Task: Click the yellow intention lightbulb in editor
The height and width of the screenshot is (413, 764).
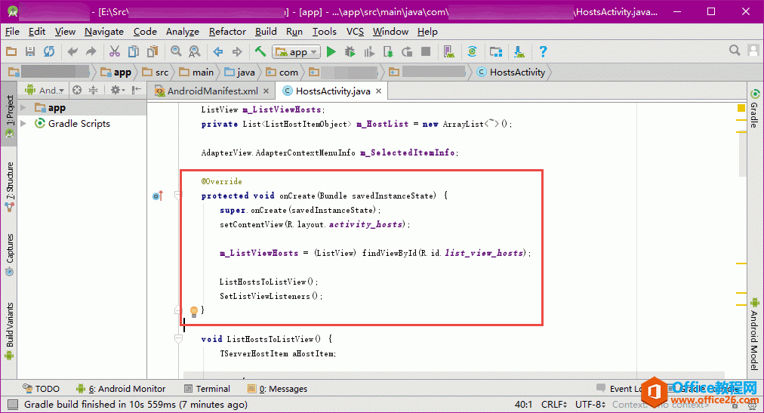Action: tap(193, 311)
